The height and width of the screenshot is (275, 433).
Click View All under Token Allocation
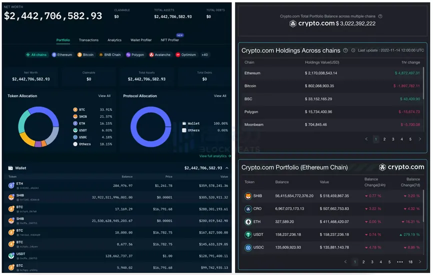click(x=104, y=96)
